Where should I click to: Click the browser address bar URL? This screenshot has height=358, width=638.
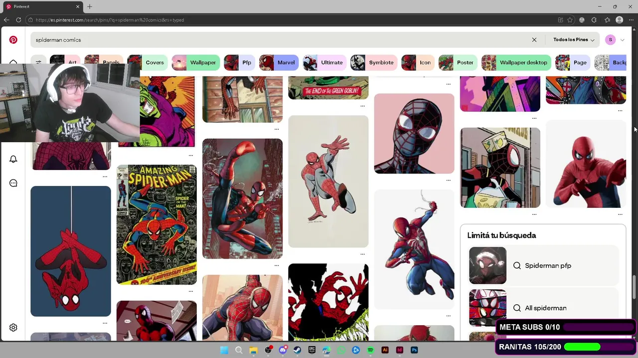110,20
